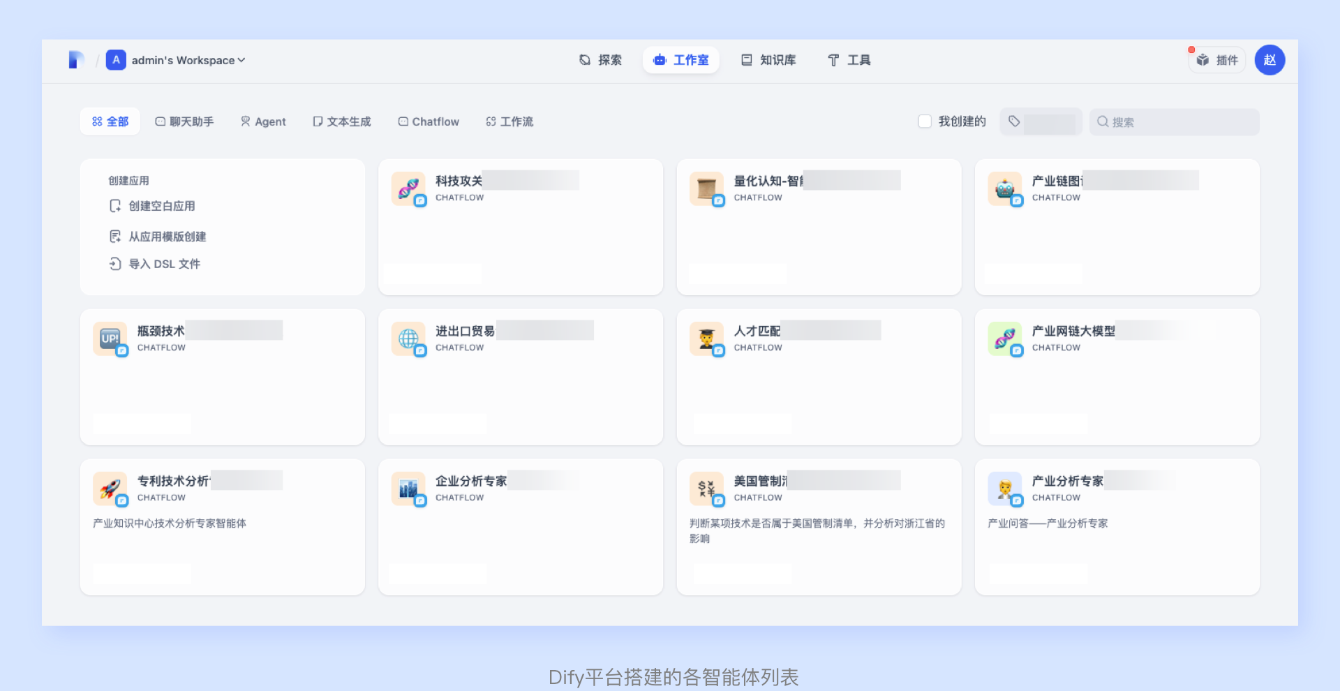Open the 产业分析专家 app title
This screenshot has width=1340, height=691.
1068,481
